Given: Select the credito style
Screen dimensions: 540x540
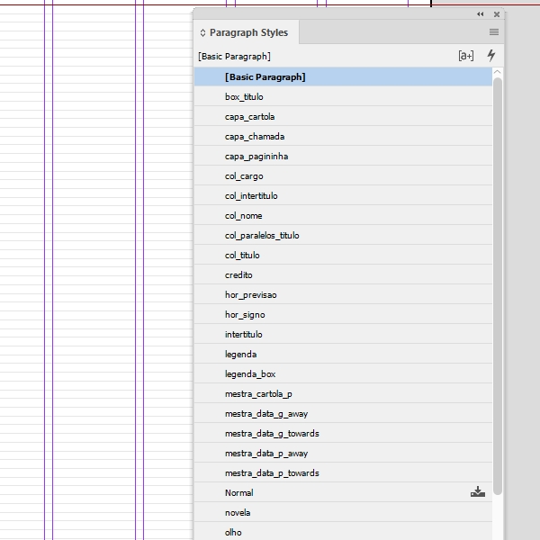Looking at the screenshot, I should 343,274.
